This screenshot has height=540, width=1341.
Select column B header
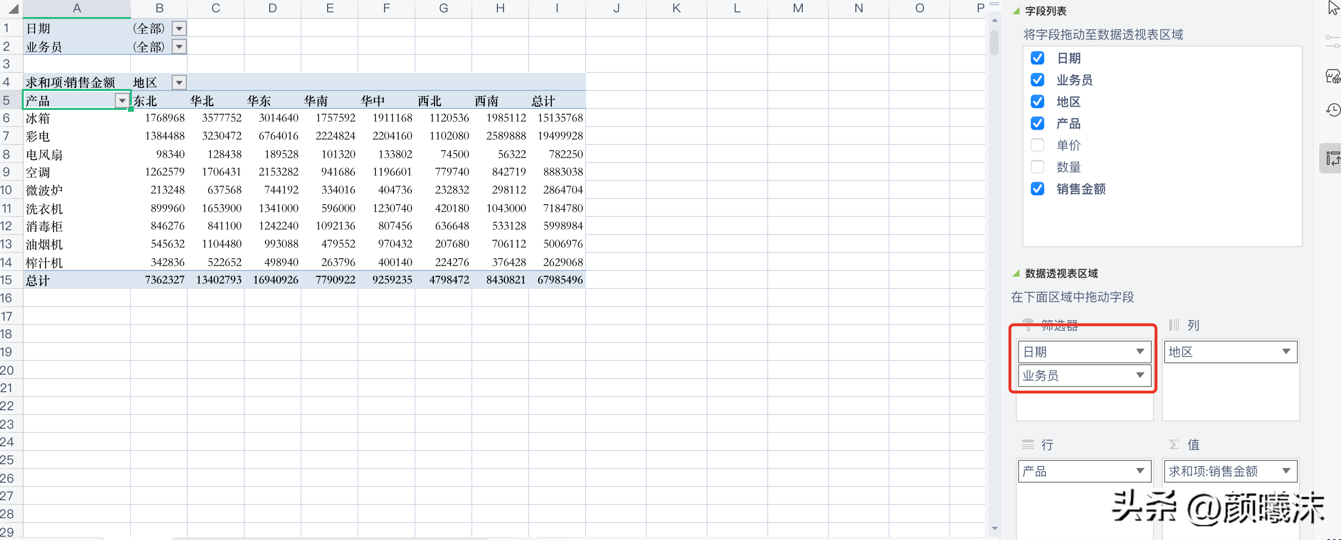click(x=159, y=9)
